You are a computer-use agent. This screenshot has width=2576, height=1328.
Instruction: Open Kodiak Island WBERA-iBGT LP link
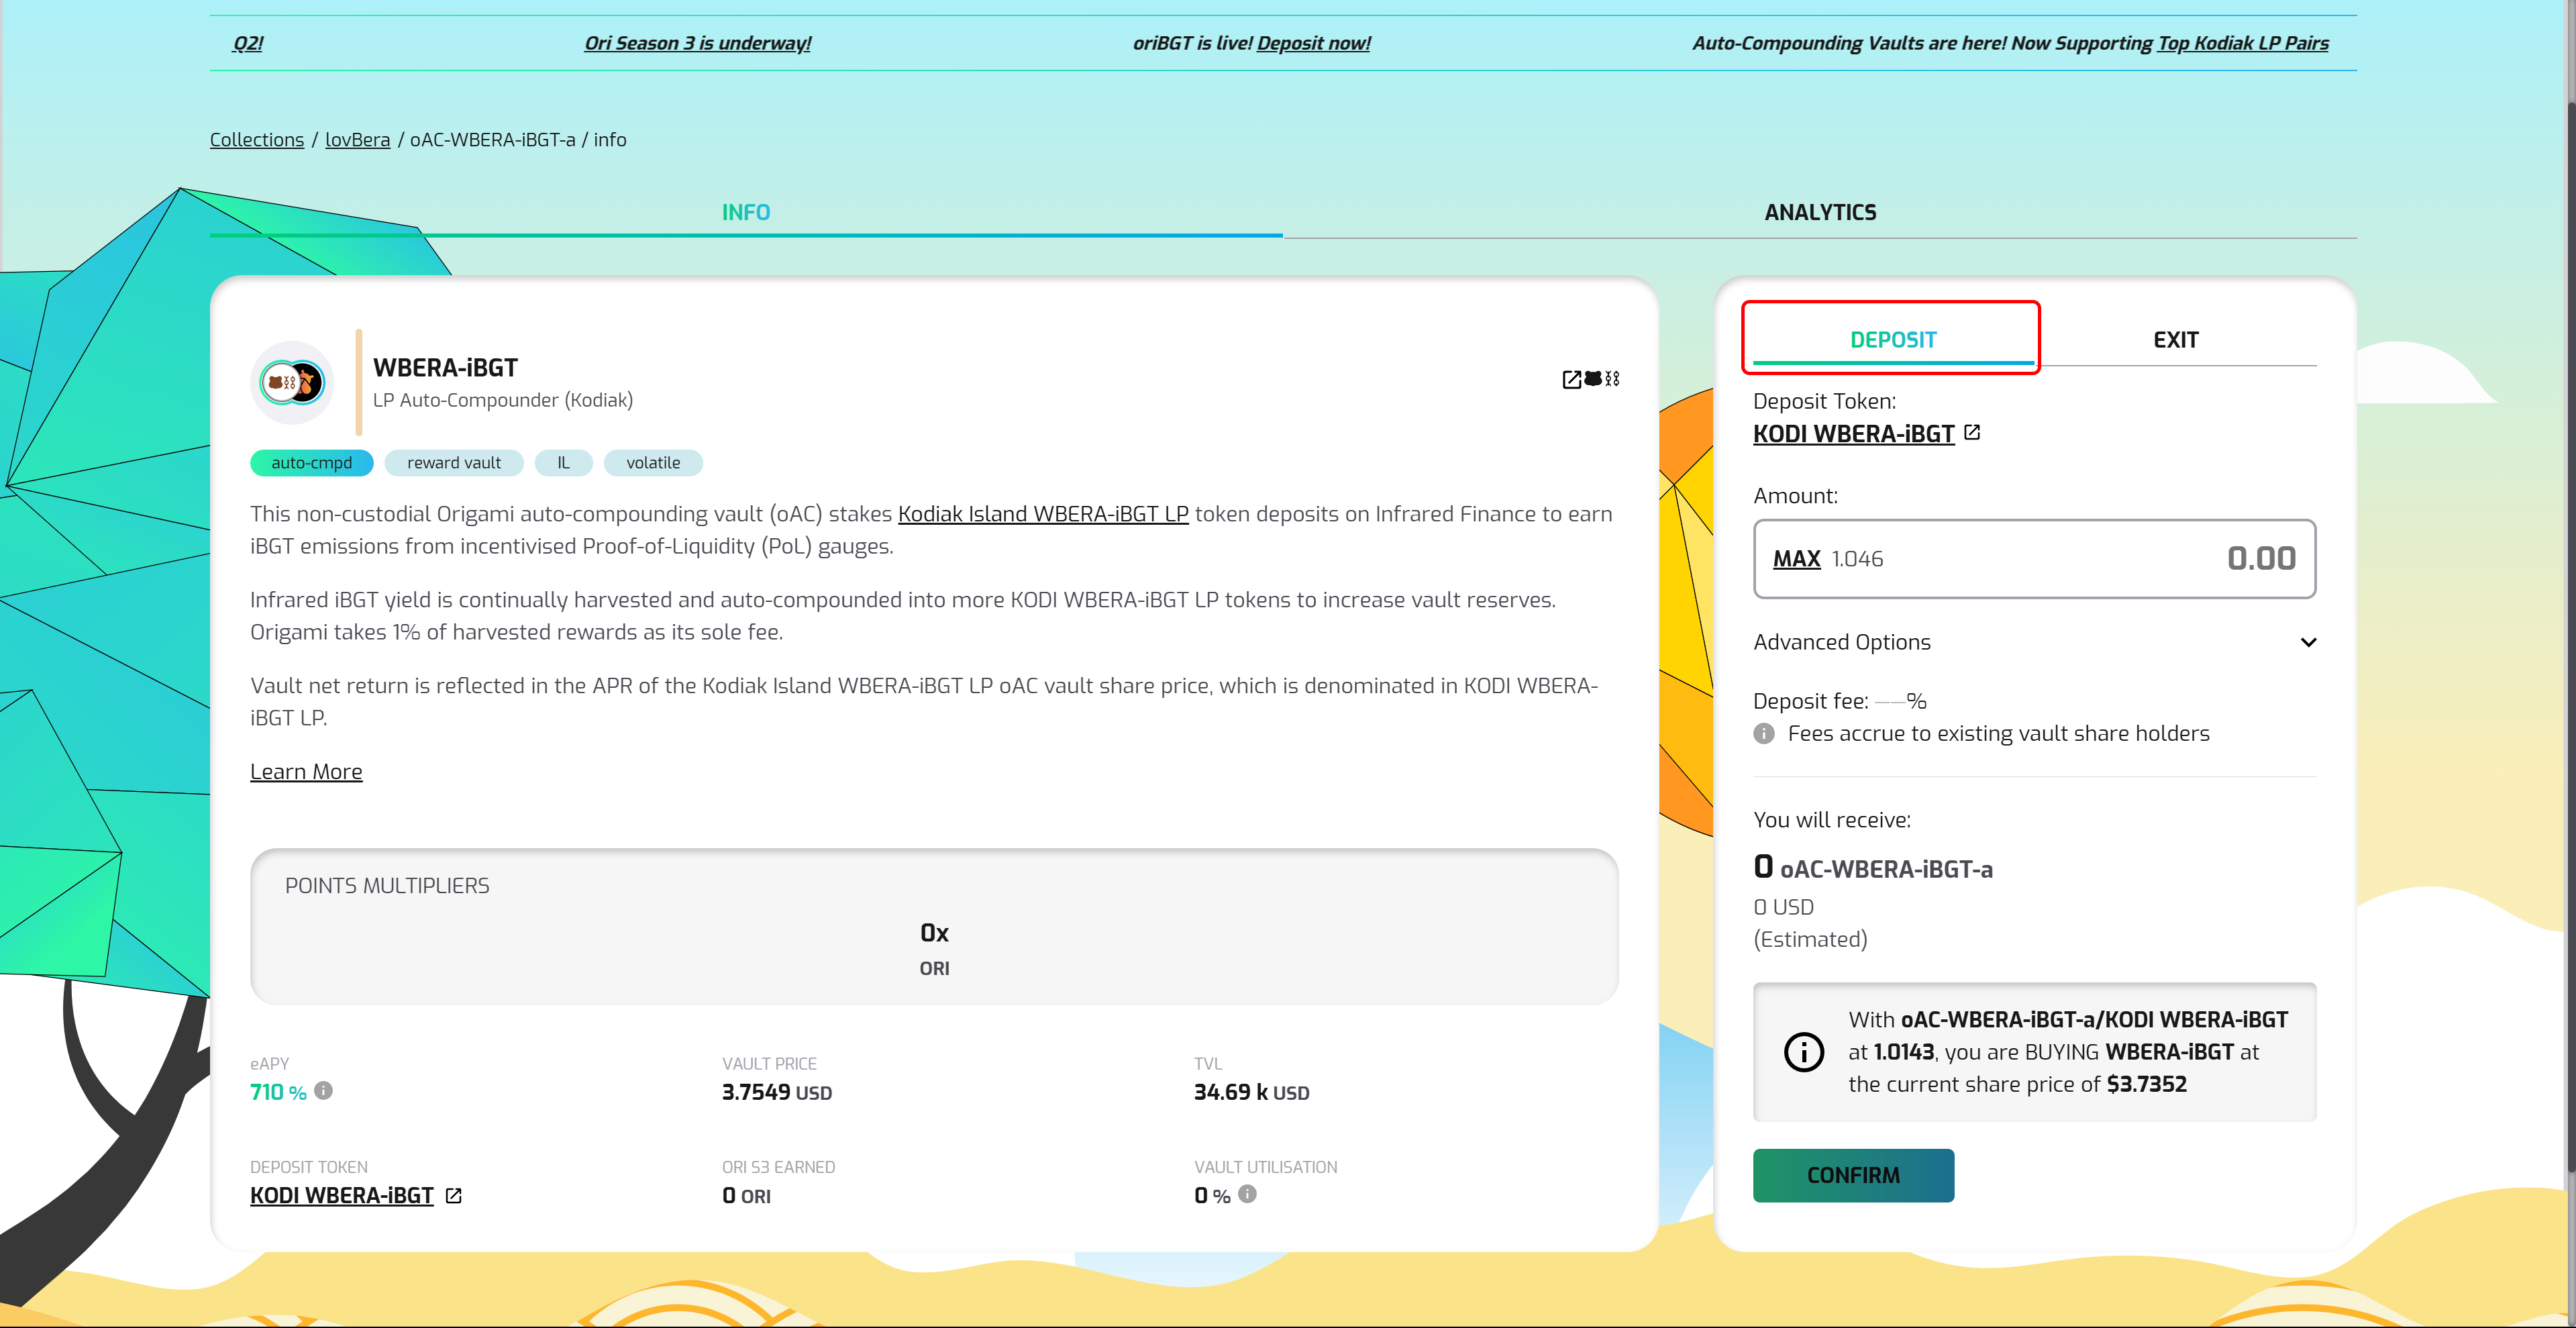click(1042, 514)
